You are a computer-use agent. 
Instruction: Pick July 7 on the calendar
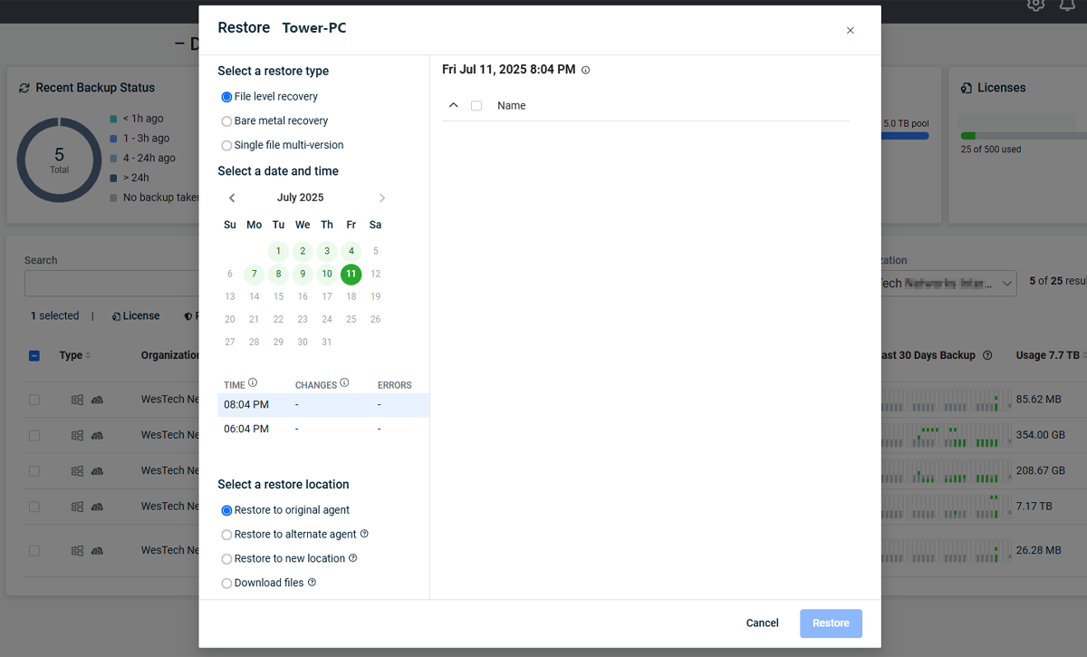tap(255, 274)
